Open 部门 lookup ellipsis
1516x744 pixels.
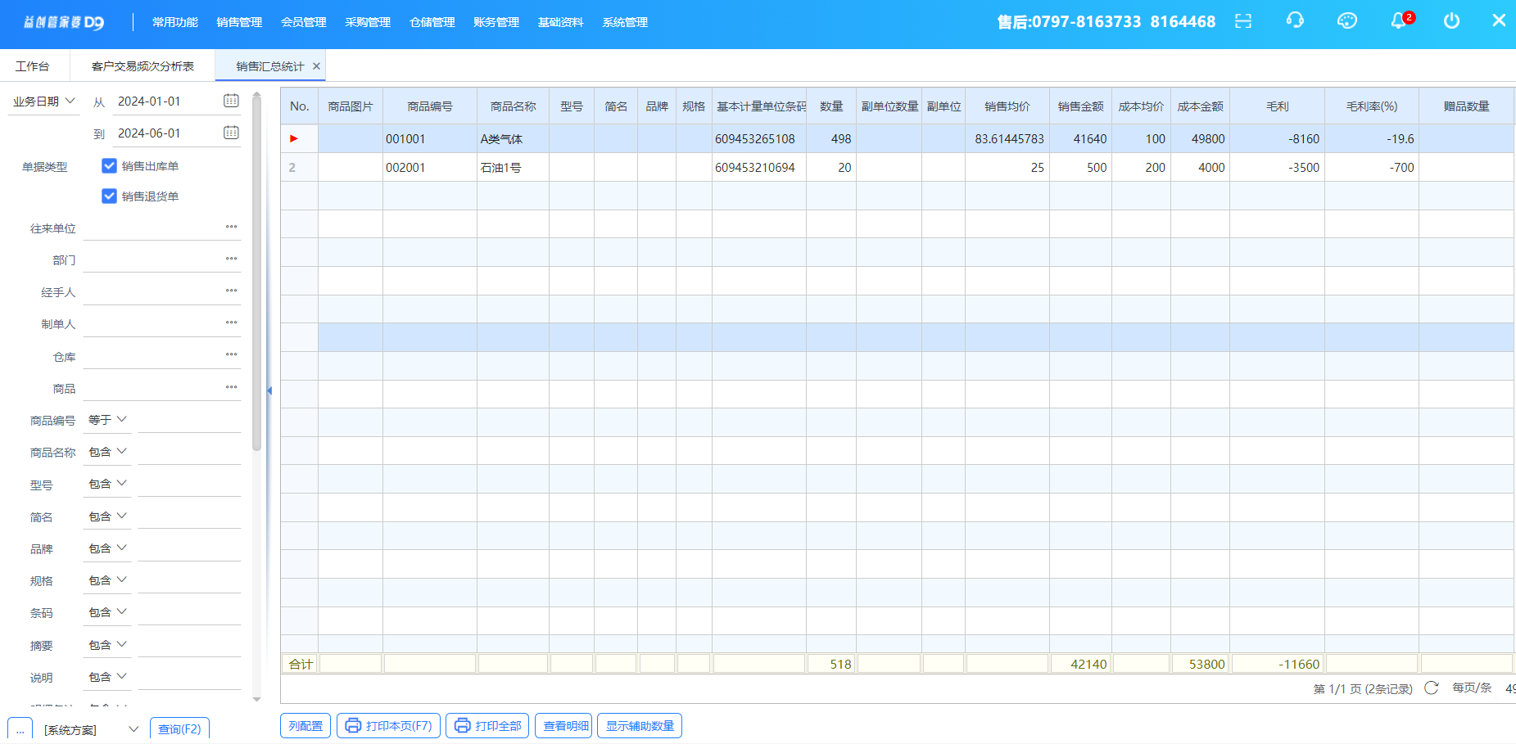[x=232, y=259]
